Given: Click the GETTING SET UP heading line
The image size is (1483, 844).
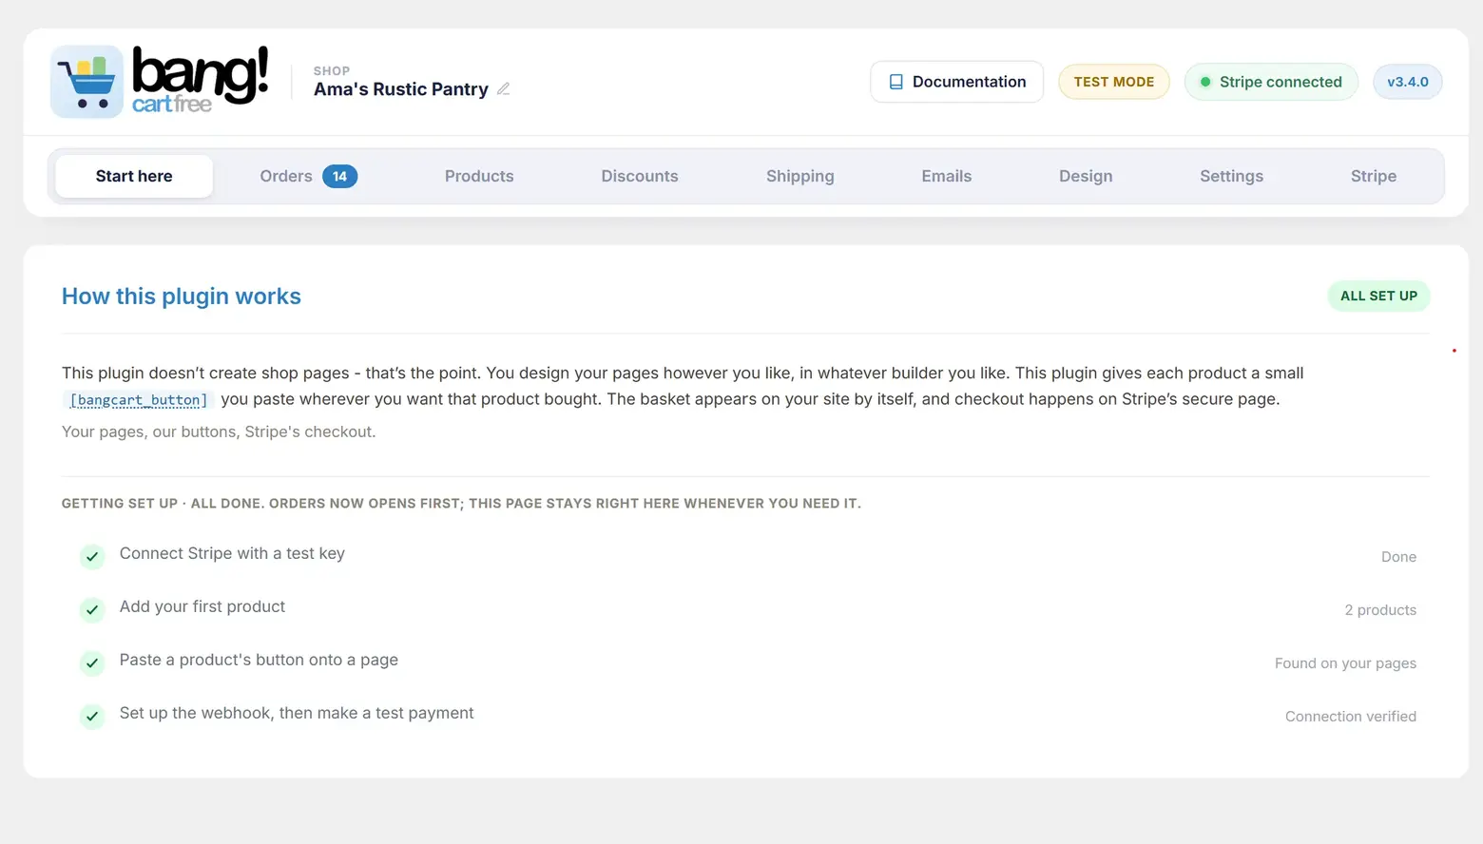Looking at the screenshot, I should coord(461,504).
